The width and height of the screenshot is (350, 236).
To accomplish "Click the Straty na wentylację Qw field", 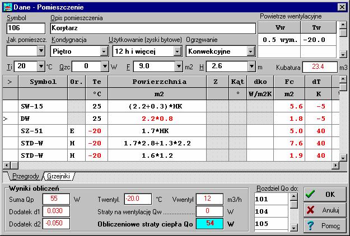I will [209, 211].
